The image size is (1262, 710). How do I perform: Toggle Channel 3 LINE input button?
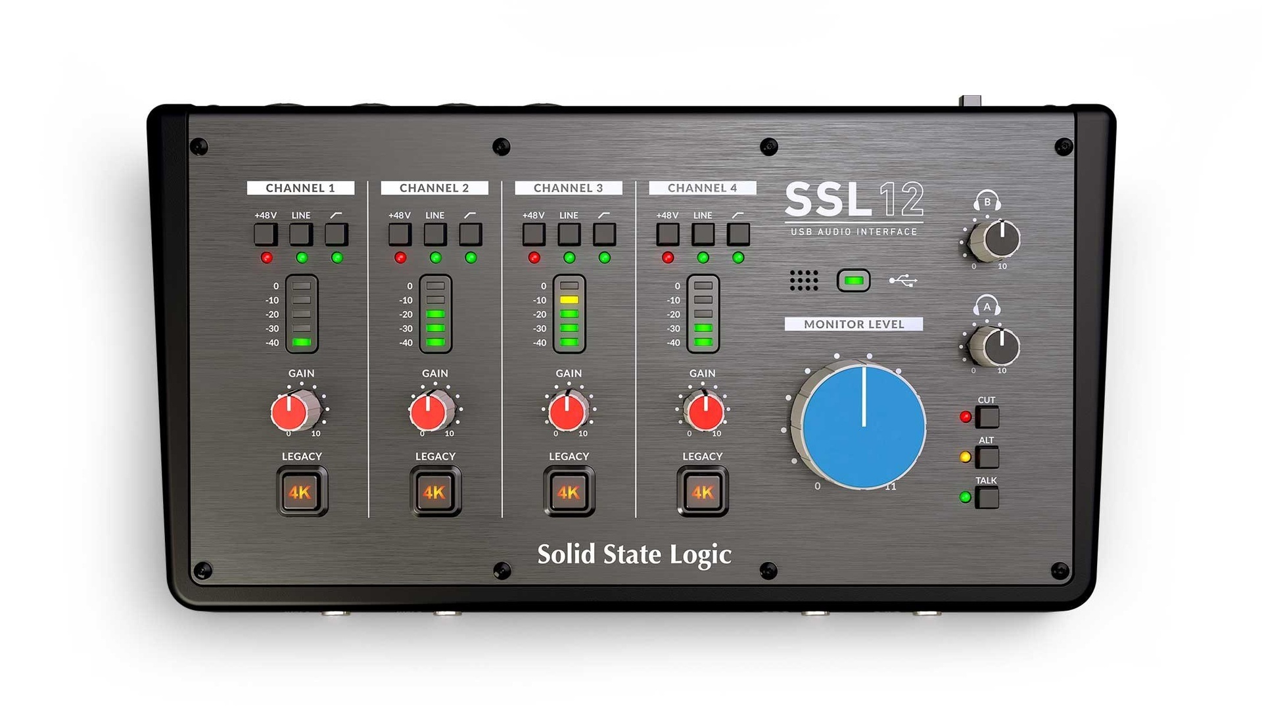[569, 235]
